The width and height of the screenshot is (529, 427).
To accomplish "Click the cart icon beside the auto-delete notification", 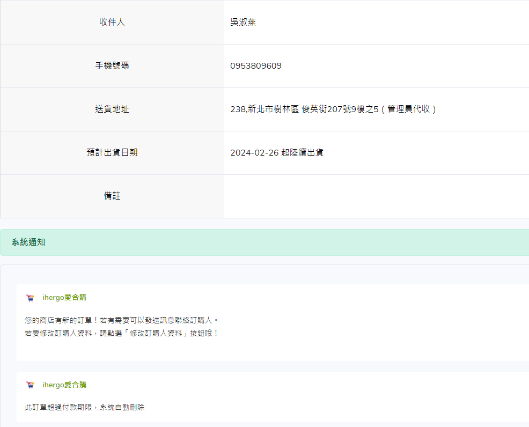I will click(31, 385).
